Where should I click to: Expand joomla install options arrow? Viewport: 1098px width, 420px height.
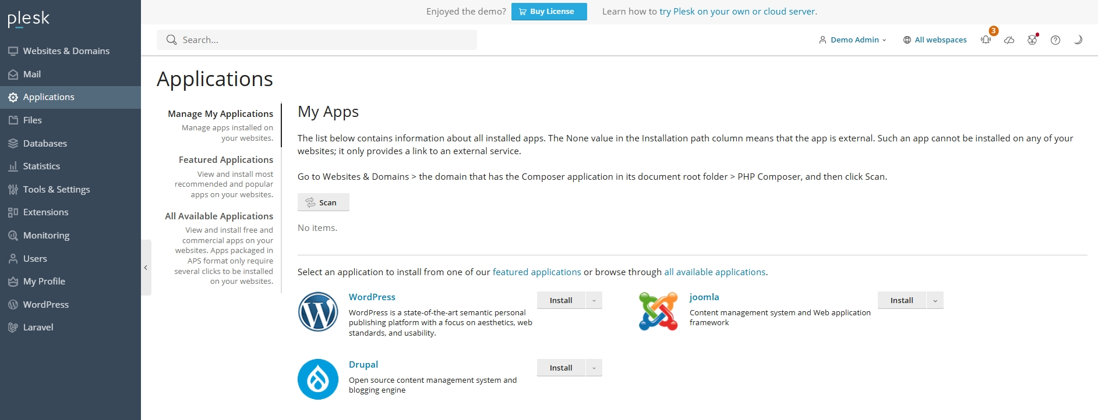pos(935,301)
